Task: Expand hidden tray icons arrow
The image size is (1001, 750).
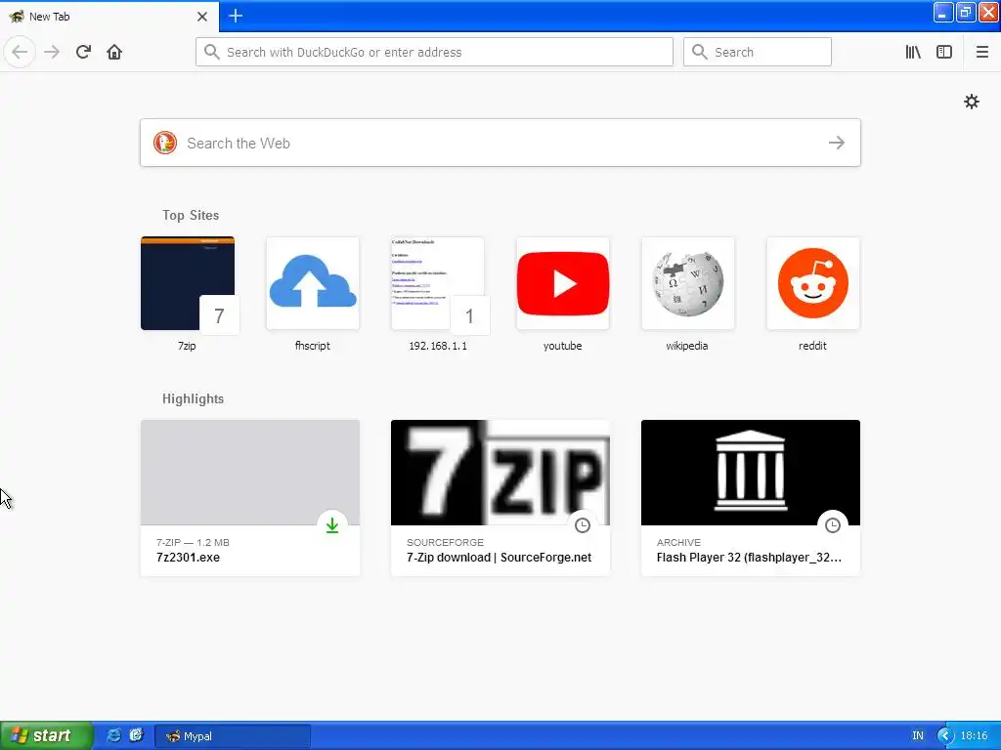Action: click(x=945, y=736)
